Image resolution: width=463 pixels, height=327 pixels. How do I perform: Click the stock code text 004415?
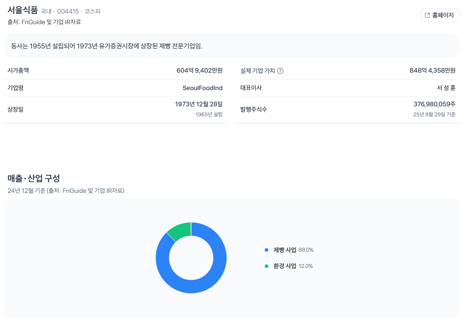(68, 11)
